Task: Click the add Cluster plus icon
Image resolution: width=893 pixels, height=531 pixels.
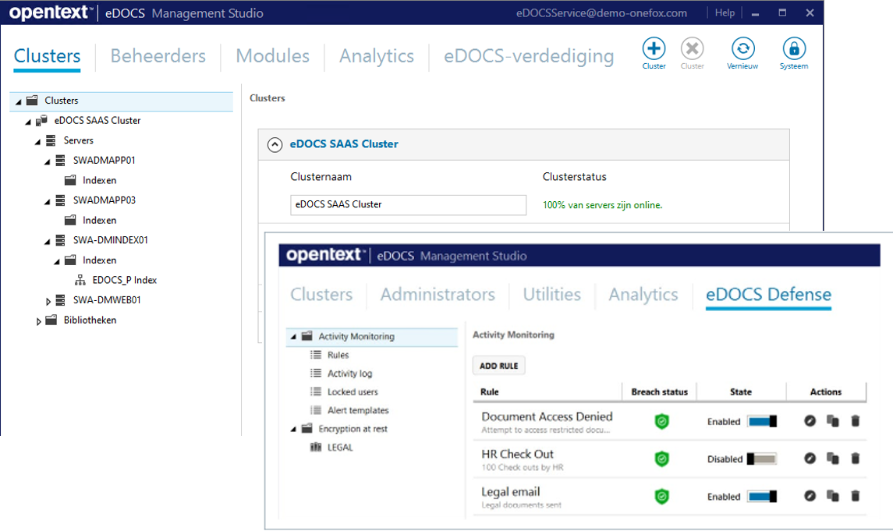Action: tap(653, 48)
